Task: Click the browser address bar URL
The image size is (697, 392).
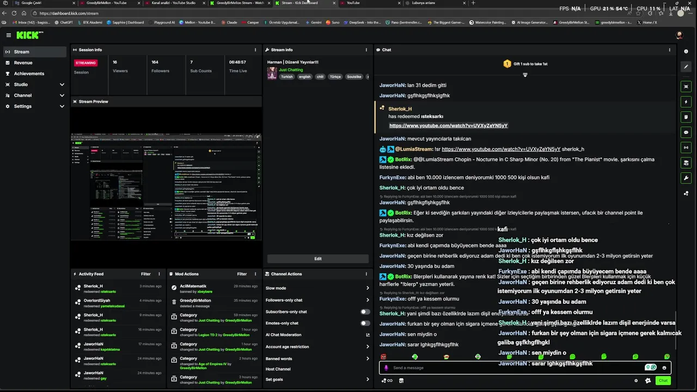Action: tap(69, 13)
